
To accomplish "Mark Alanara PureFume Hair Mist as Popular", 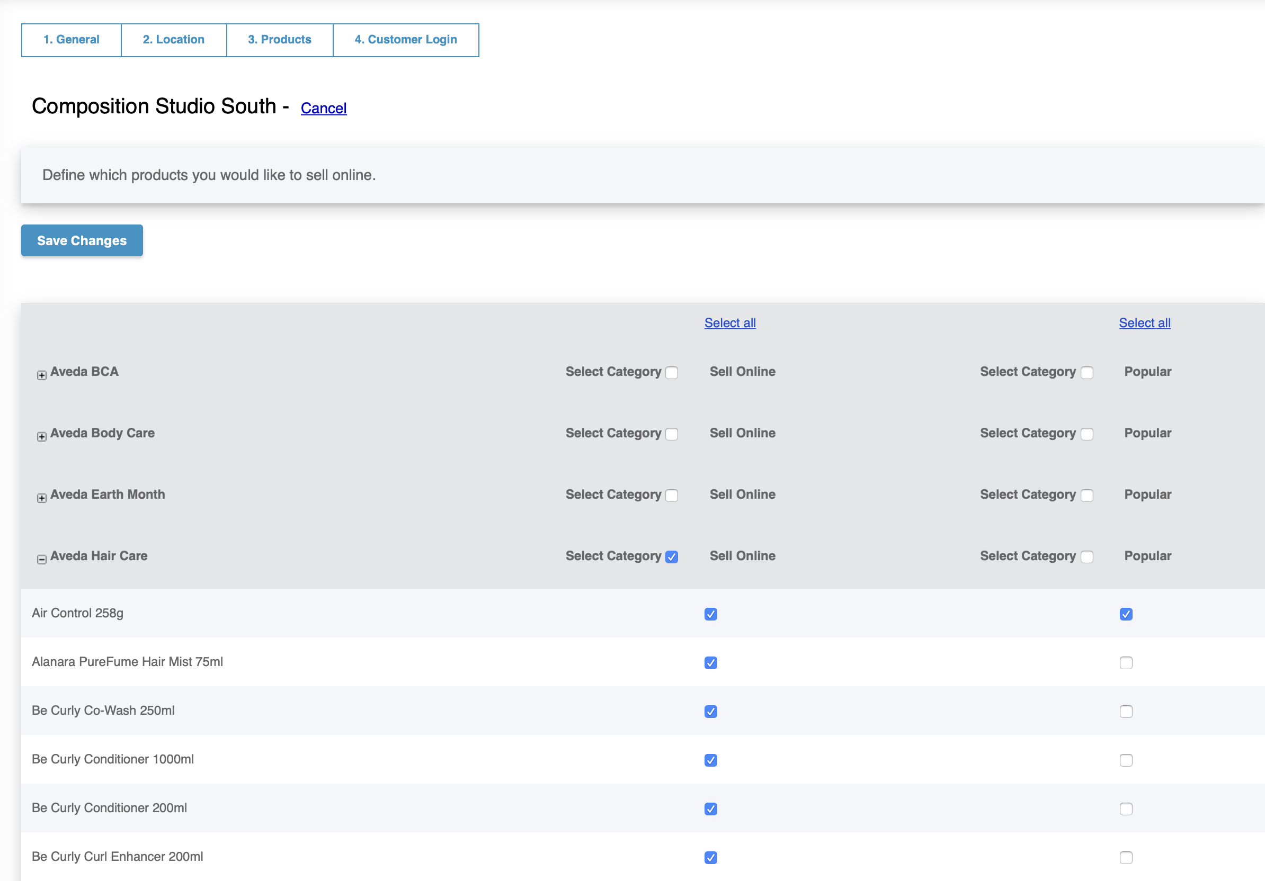I will coord(1126,663).
